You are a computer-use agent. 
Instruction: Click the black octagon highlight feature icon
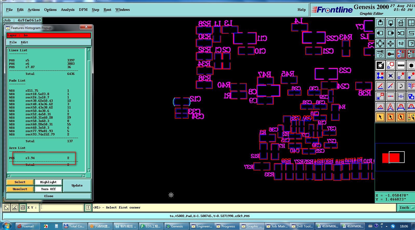[411, 65]
